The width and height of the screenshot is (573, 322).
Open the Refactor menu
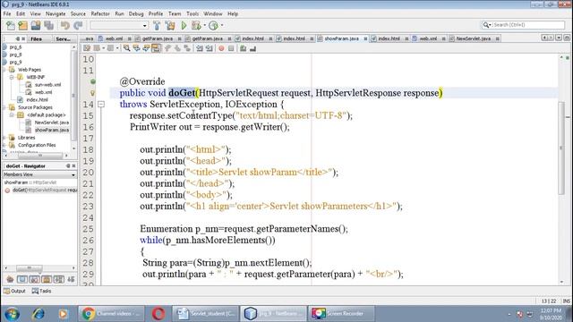click(x=100, y=14)
